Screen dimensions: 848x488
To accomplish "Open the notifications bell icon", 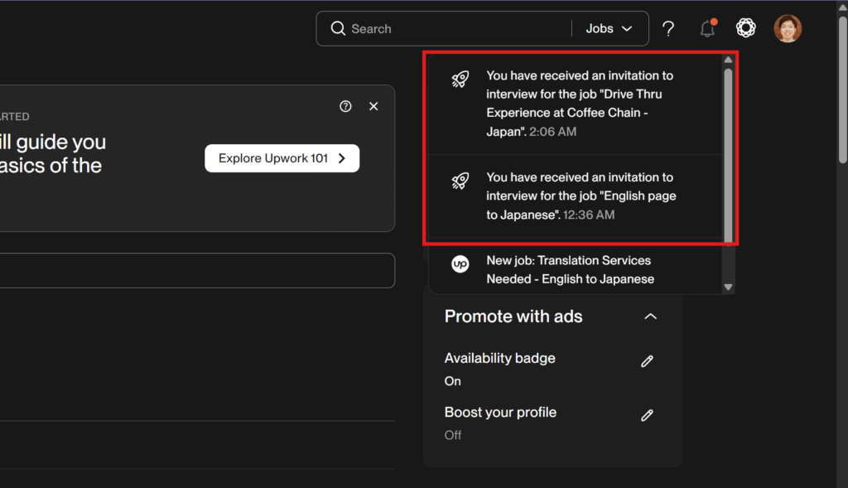I will click(707, 29).
